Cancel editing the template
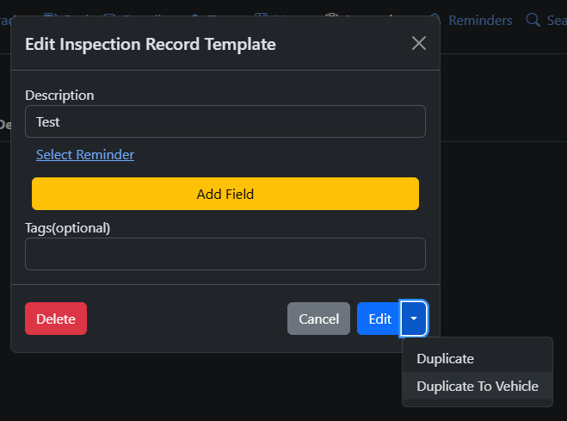Image resolution: width=567 pixels, height=421 pixels. pyautogui.click(x=318, y=319)
